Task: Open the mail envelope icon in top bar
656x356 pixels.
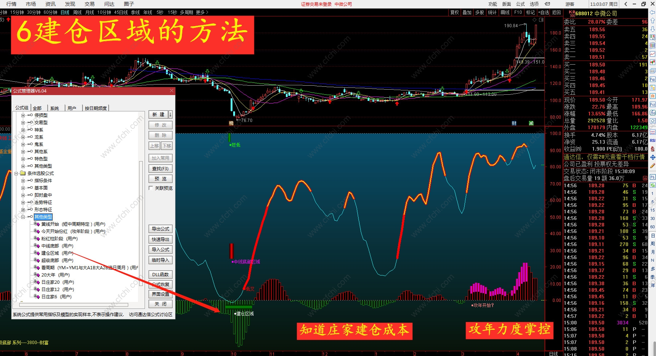Action: [x=547, y=4]
